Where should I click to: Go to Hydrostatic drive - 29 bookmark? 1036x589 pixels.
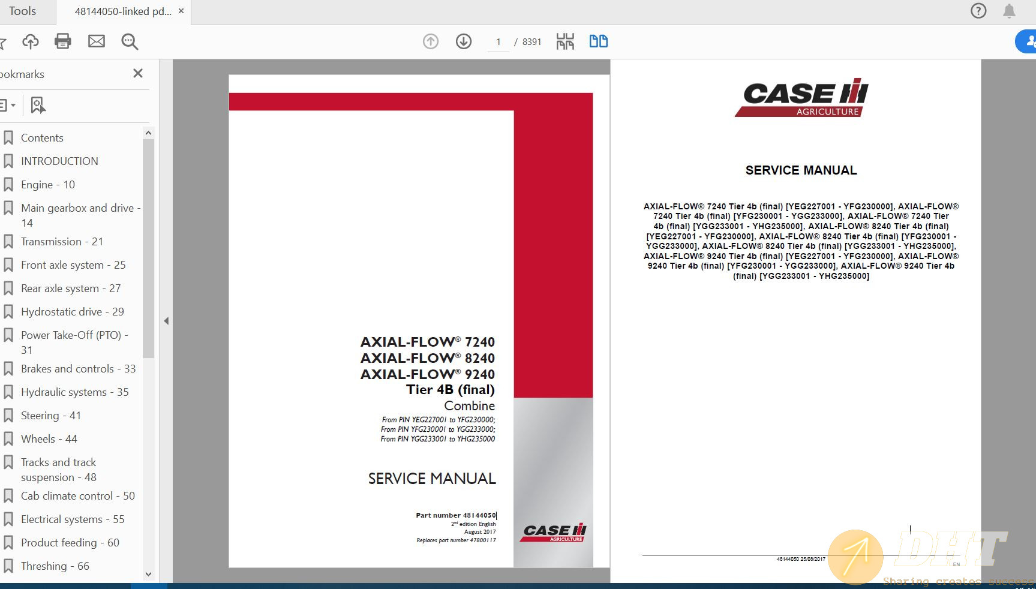point(73,312)
